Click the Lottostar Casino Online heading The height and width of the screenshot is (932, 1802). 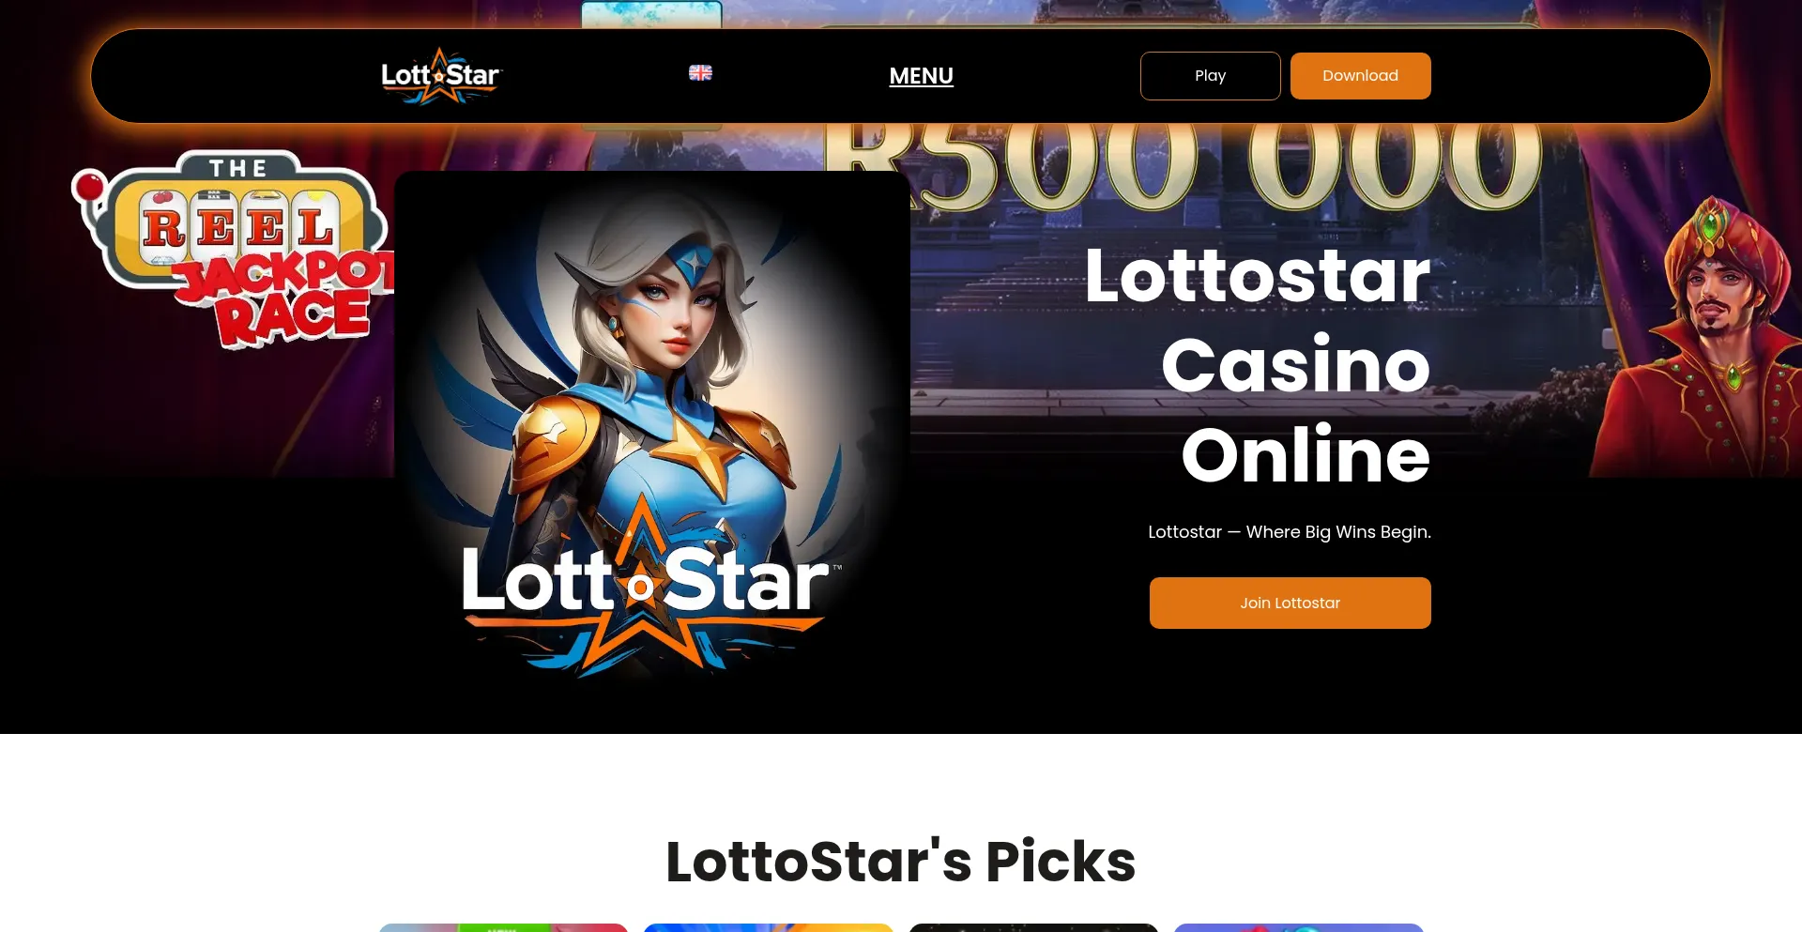[1258, 365]
